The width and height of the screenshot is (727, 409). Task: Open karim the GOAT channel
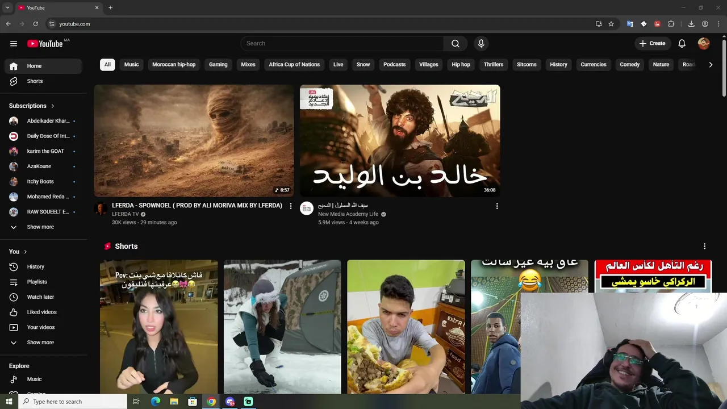point(43,152)
